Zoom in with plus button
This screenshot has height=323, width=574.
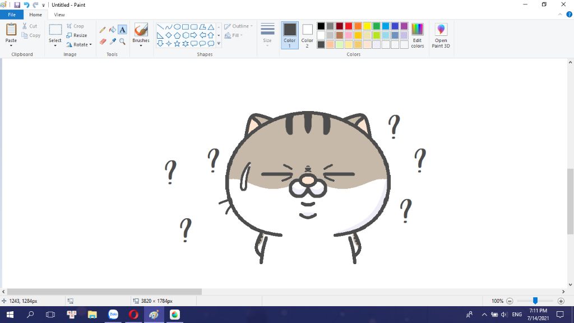561,301
